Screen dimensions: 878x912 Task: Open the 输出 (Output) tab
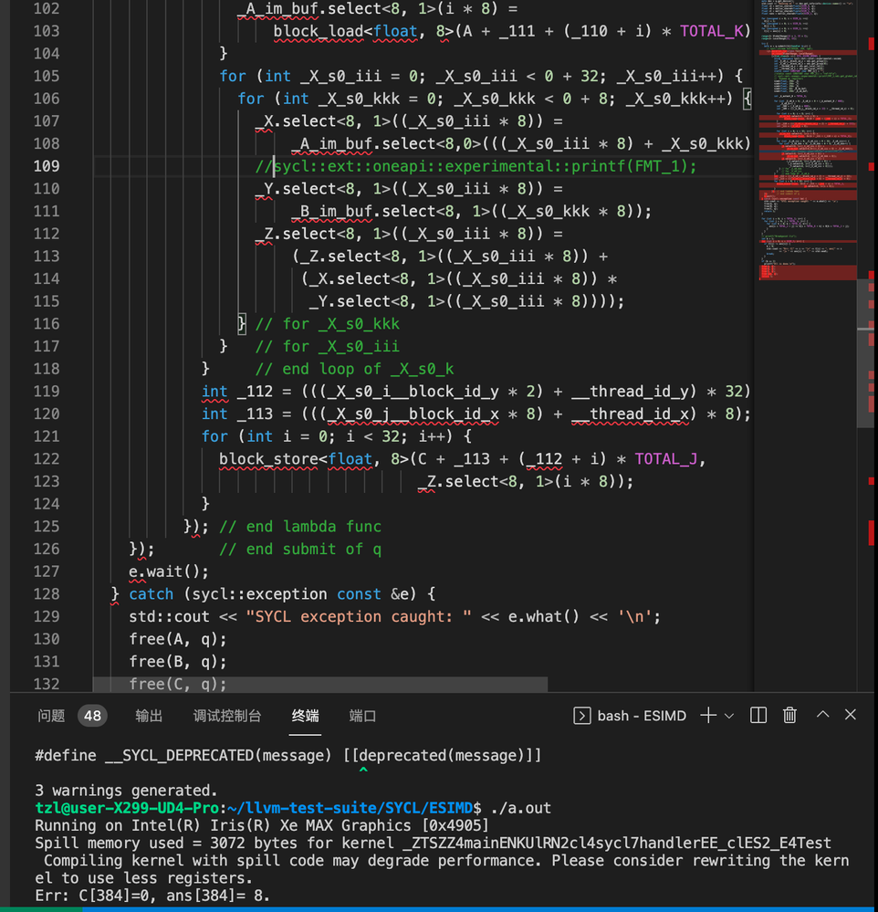click(x=150, y=716)
